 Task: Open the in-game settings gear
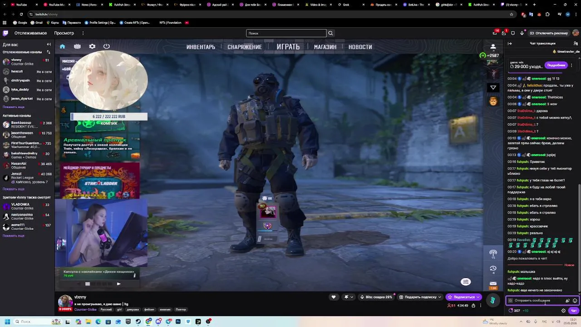click(92, 46)
